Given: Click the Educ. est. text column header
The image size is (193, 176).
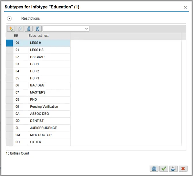Looking at the screenshot, I should point(49,36).
